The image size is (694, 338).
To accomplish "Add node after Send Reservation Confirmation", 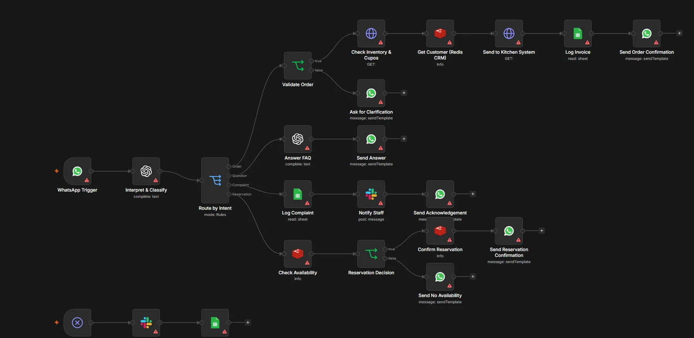I will (542, 231).
